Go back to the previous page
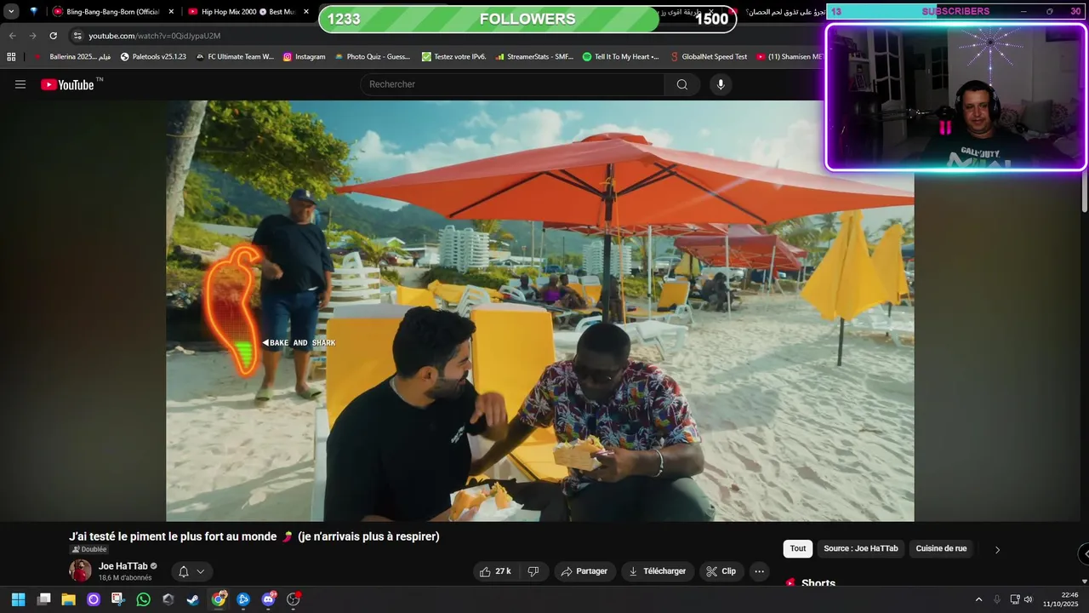 [x=13, y=36]
